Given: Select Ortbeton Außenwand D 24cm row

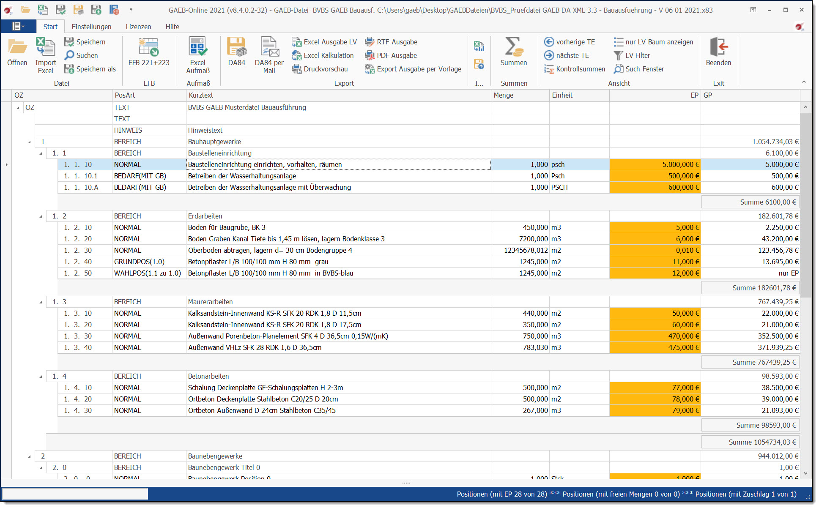Looking at the screenshot, I should click(x=428, y=410).
